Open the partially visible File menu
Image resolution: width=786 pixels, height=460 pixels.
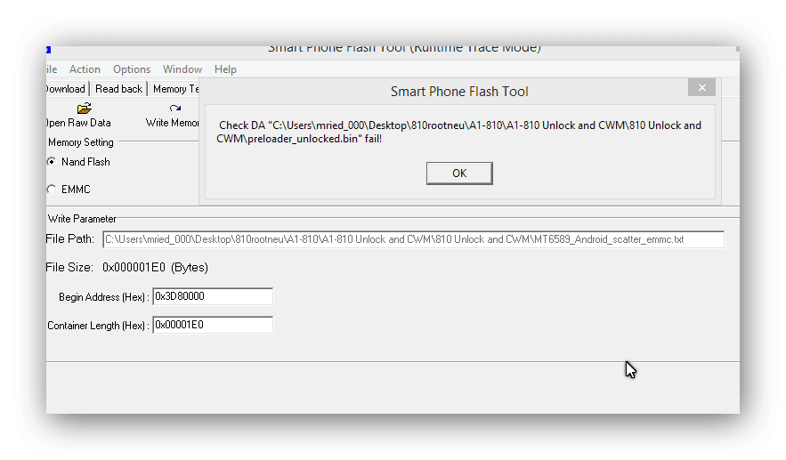point(52,69)
